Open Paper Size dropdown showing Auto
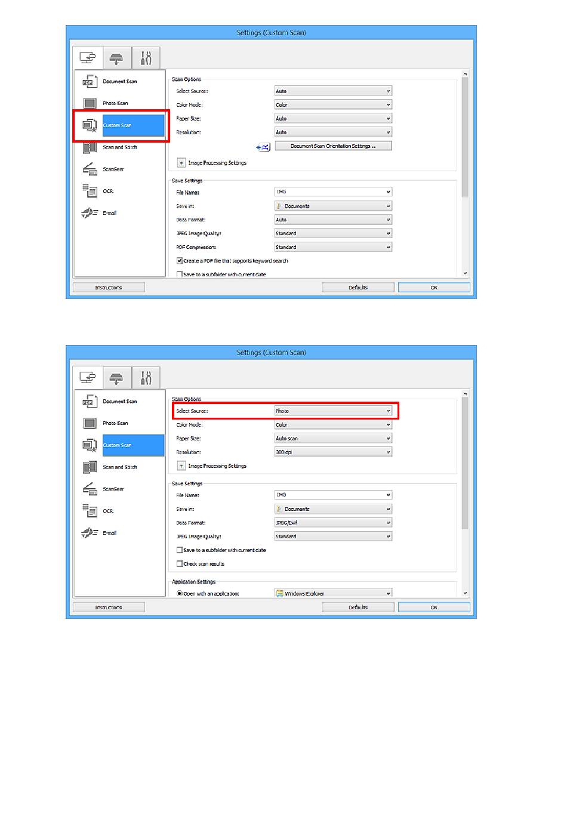The height and width of the screenshot is (817, 567). tap(333, 119)
